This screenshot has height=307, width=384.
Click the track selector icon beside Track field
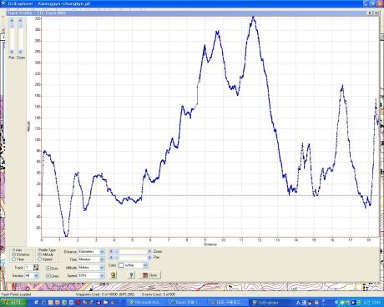pos(36,268)
